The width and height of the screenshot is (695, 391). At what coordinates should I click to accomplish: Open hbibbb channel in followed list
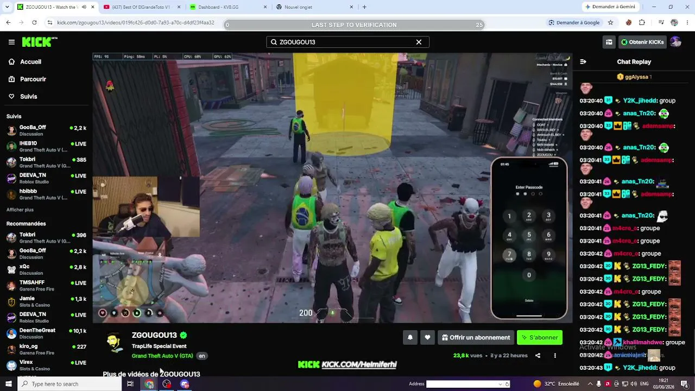pyautogui.click(x=47, y=194)
